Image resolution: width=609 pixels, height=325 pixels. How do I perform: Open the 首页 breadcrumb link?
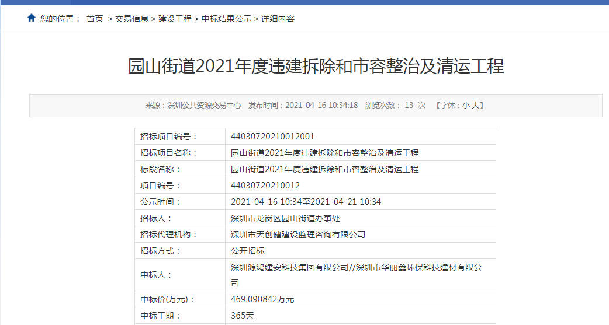click(x=95, y=19)
